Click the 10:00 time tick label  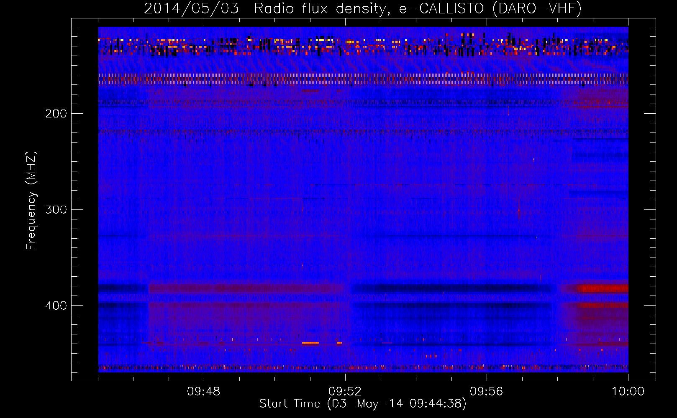628,392
